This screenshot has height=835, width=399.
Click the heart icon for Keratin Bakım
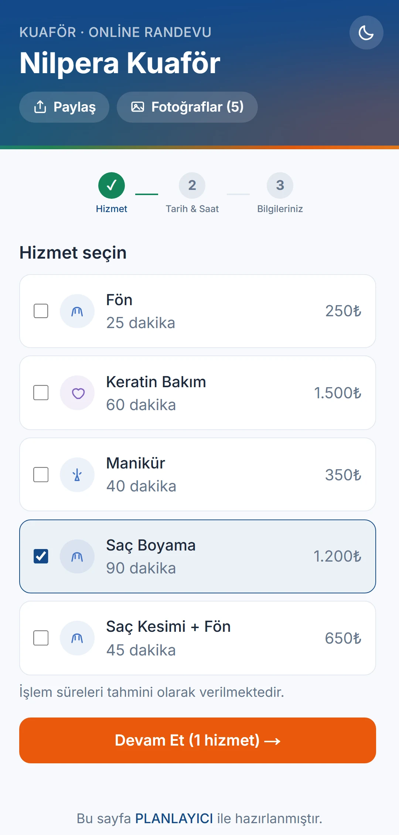[77, 393]
